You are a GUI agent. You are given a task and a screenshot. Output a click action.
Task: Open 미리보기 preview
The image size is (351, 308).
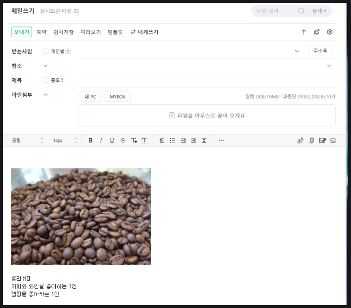coord(91,32)
